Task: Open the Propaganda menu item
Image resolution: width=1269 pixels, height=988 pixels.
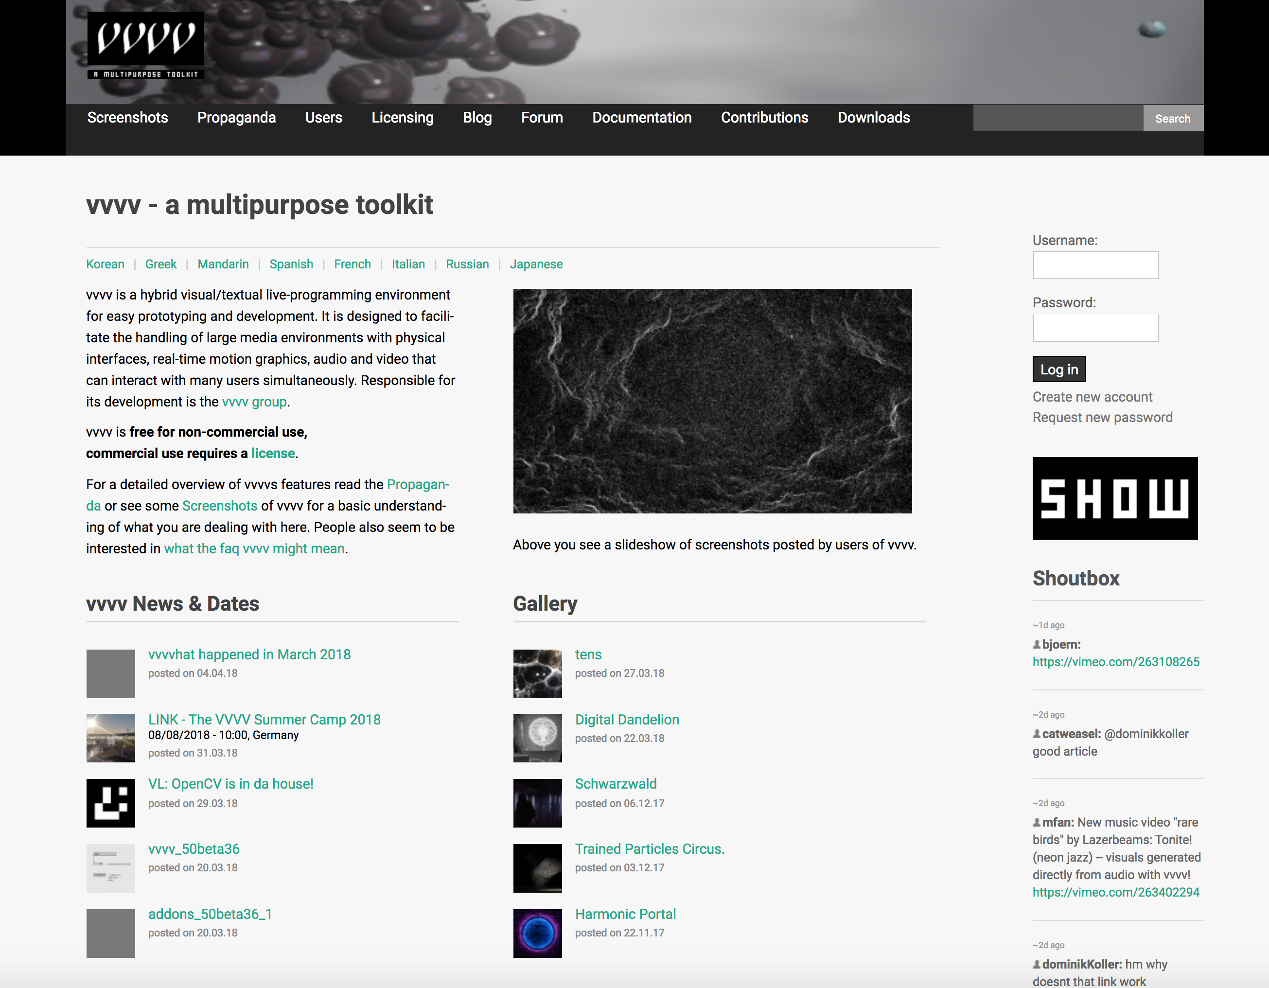Action: [x=236, y=117]
